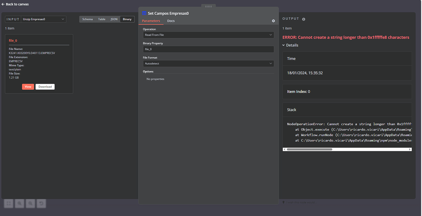Click the View button for file_0
This screenshot has width=422, height=216.
coord(28,87)
